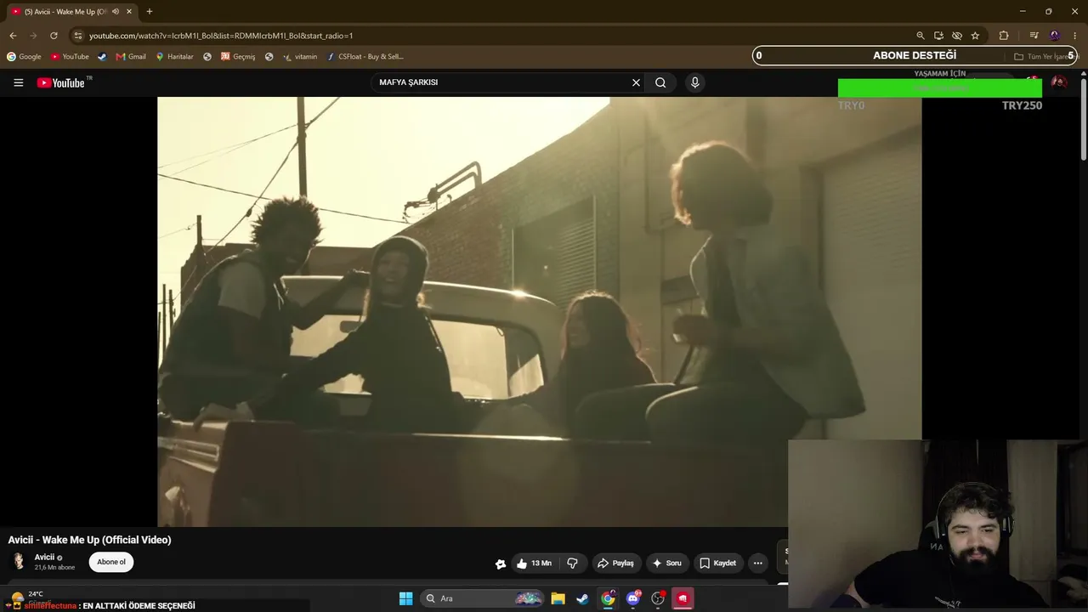Open the Haritalar bookmark
The width and height of the screenshot is (1088, 612).
174,57
